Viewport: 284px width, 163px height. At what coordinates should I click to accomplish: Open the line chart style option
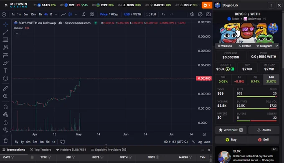[x=63, y=14]
